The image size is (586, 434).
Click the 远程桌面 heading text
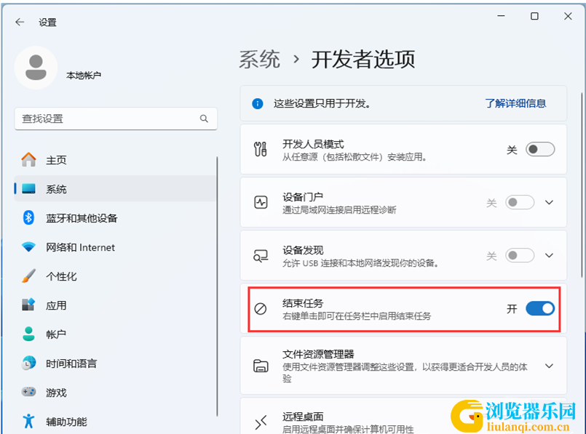pyautogui.click(x=303, y=416)
